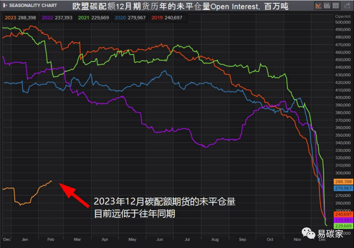The width and height of the screenshot is (354, 248).
Task: Click the orange 288,398 value tag
Action: (343, 182)
